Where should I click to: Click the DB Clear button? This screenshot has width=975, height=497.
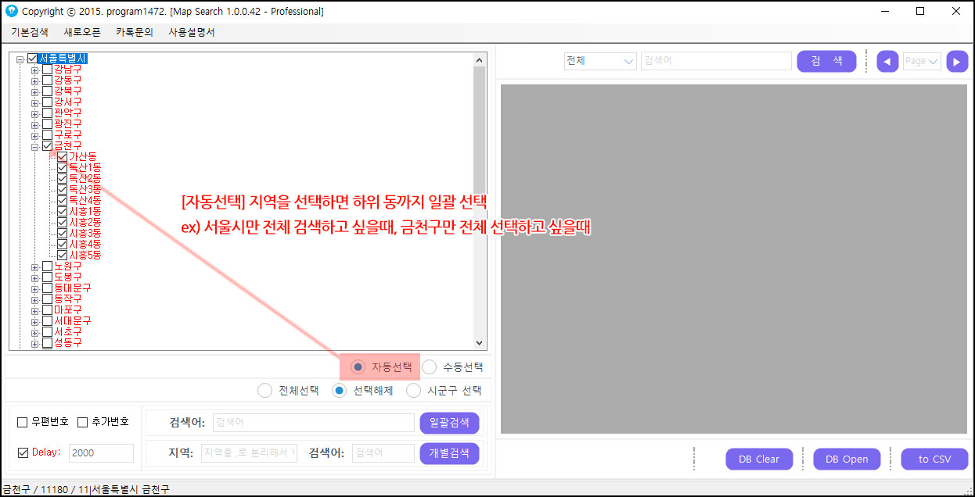click(759, 459)
